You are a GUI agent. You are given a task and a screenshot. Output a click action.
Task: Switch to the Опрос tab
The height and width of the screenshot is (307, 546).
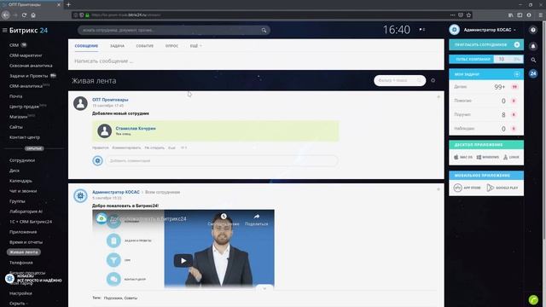[x=171, y=46]
